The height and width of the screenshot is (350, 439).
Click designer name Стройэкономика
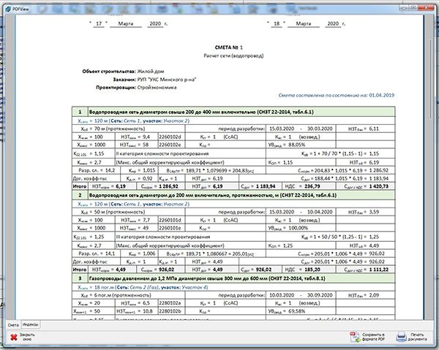(x=157, y=88)
